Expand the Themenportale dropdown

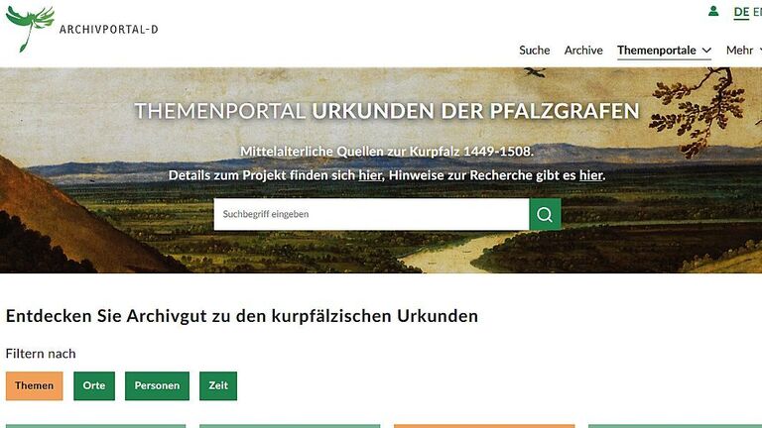(664, 51)
